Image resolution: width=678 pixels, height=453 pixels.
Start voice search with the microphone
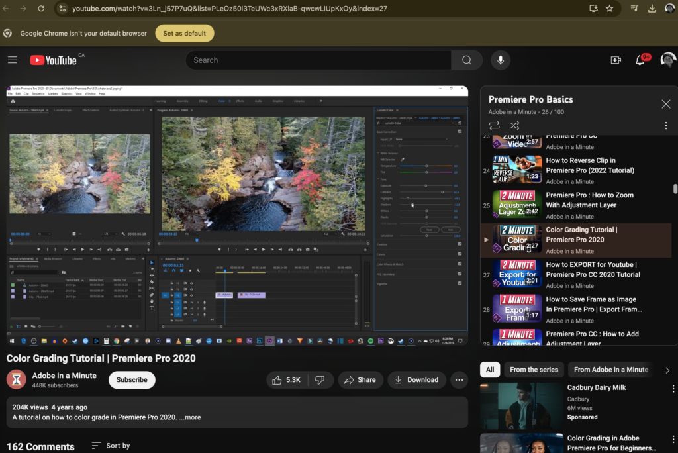point(501,60)
